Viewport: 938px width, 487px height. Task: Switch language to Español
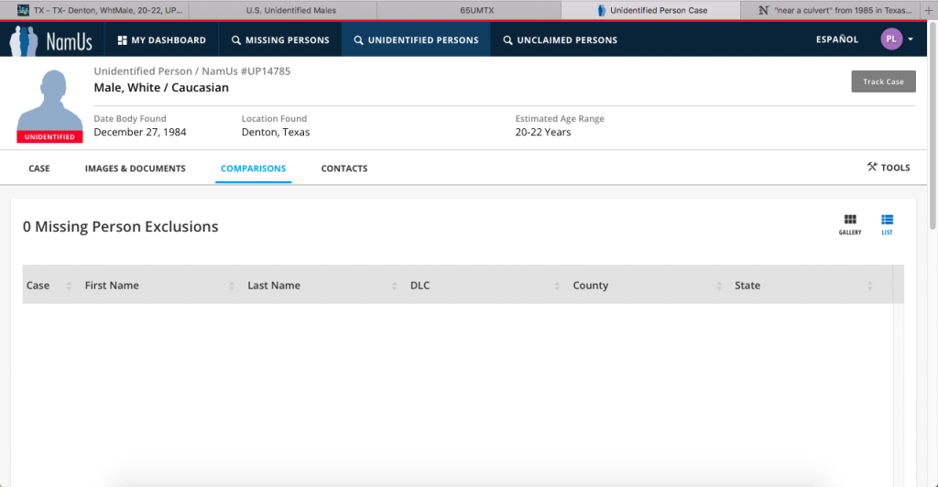coord(837,40)
